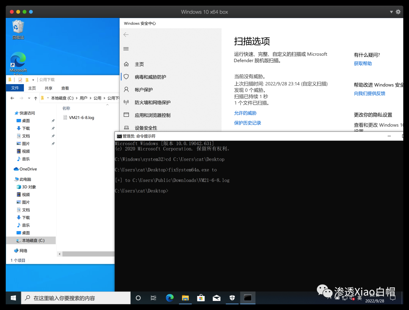Switch to 查看 ribbon tab in Explorer
The height and width of the screenshot is (310, 409).
pyautogui.click(x=65, y=88)
